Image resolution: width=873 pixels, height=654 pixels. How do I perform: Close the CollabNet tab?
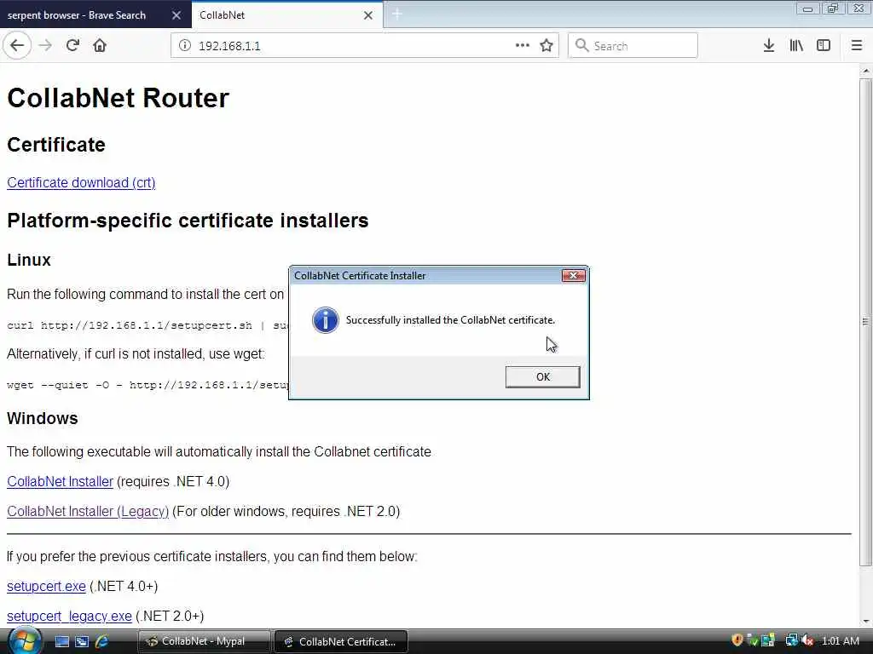(368, 15)
